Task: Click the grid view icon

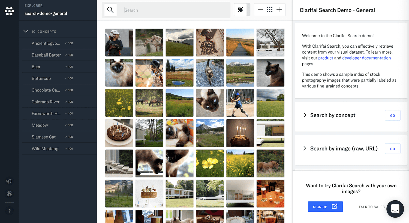Action: (x=270, y=10)
